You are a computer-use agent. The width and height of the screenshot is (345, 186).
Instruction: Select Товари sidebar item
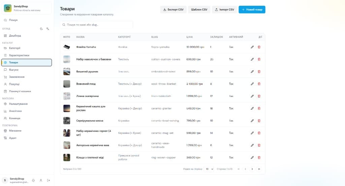(x=26, y=63)
